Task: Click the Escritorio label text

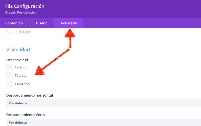Action: (x=22, y=84)
